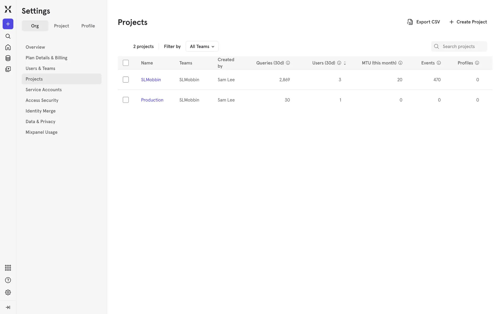503x314 pixels.
Task: Open search from left sidebar
Action: point(8,36)
